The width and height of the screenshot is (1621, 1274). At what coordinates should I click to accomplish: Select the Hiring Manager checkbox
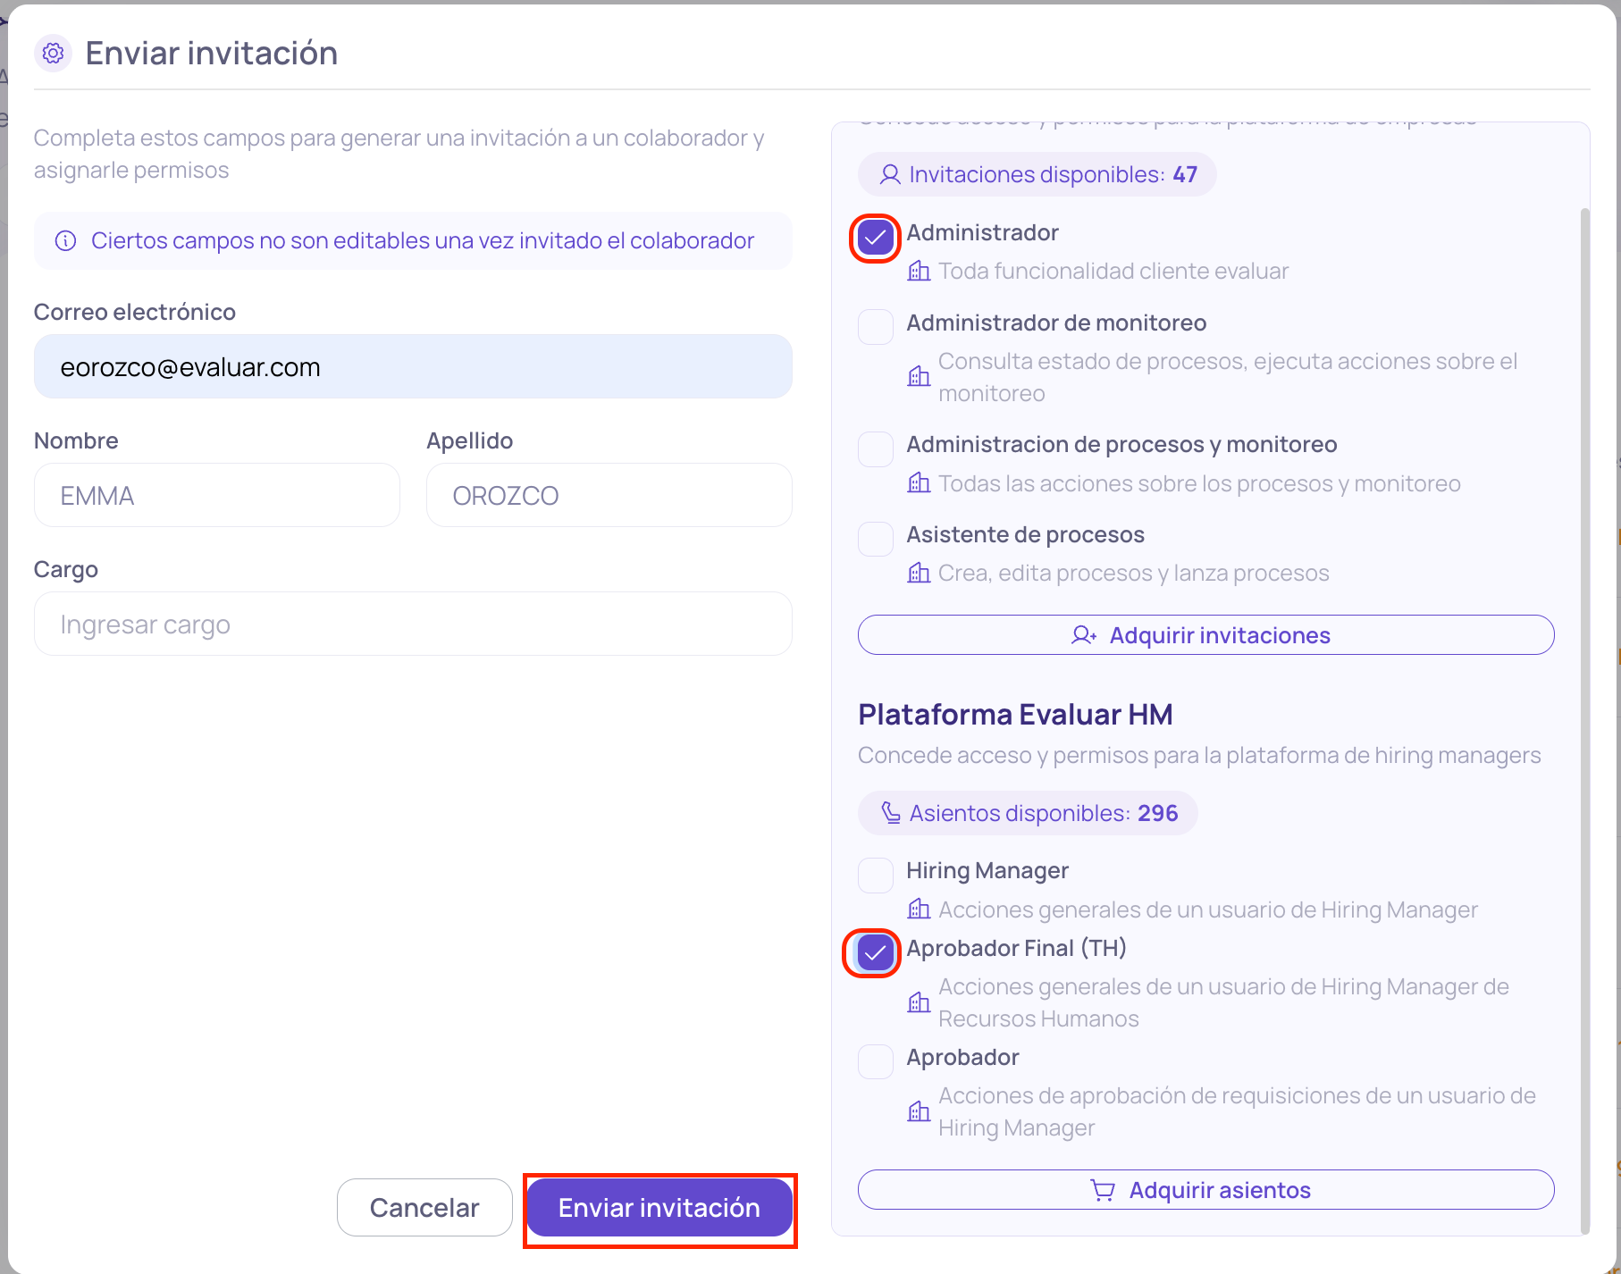click(x=875, y=876)
